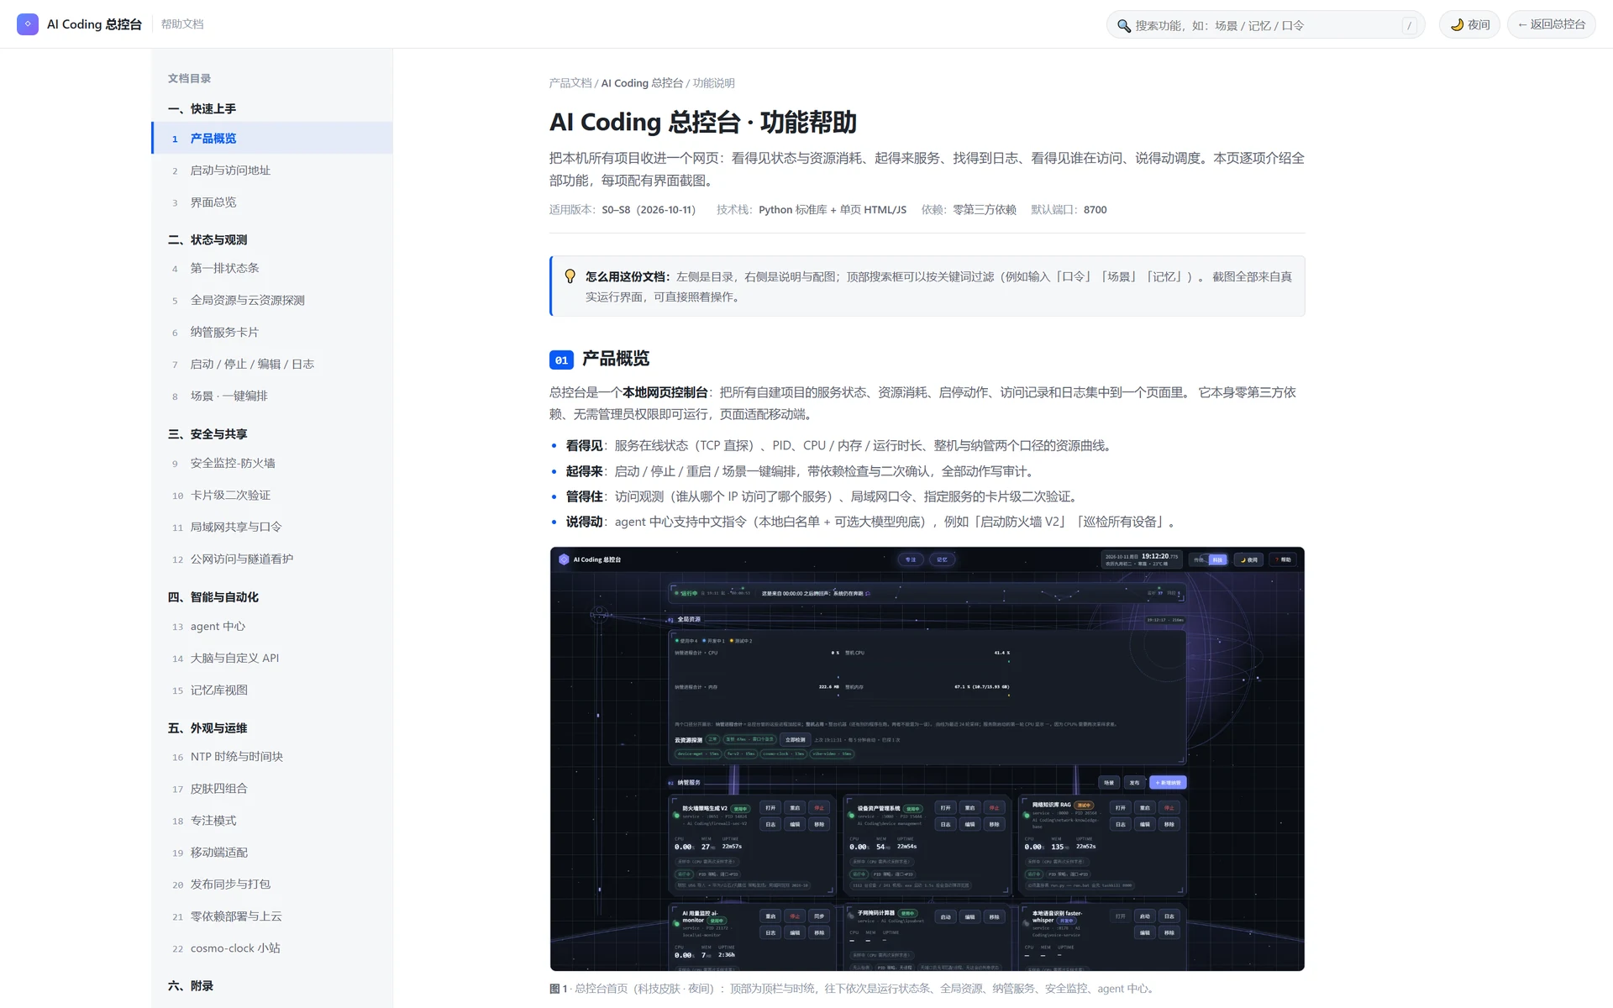Image resolution: width=1613 pixels, height=1008 pixels.
Task: Open 专注模式 entry
Action: click(x=272, y=821)
